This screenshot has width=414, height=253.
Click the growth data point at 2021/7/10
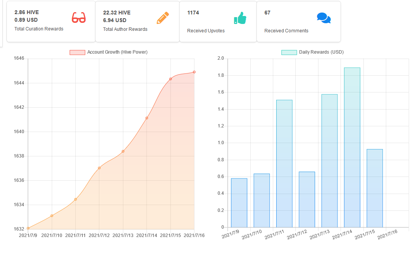[52, 216]
